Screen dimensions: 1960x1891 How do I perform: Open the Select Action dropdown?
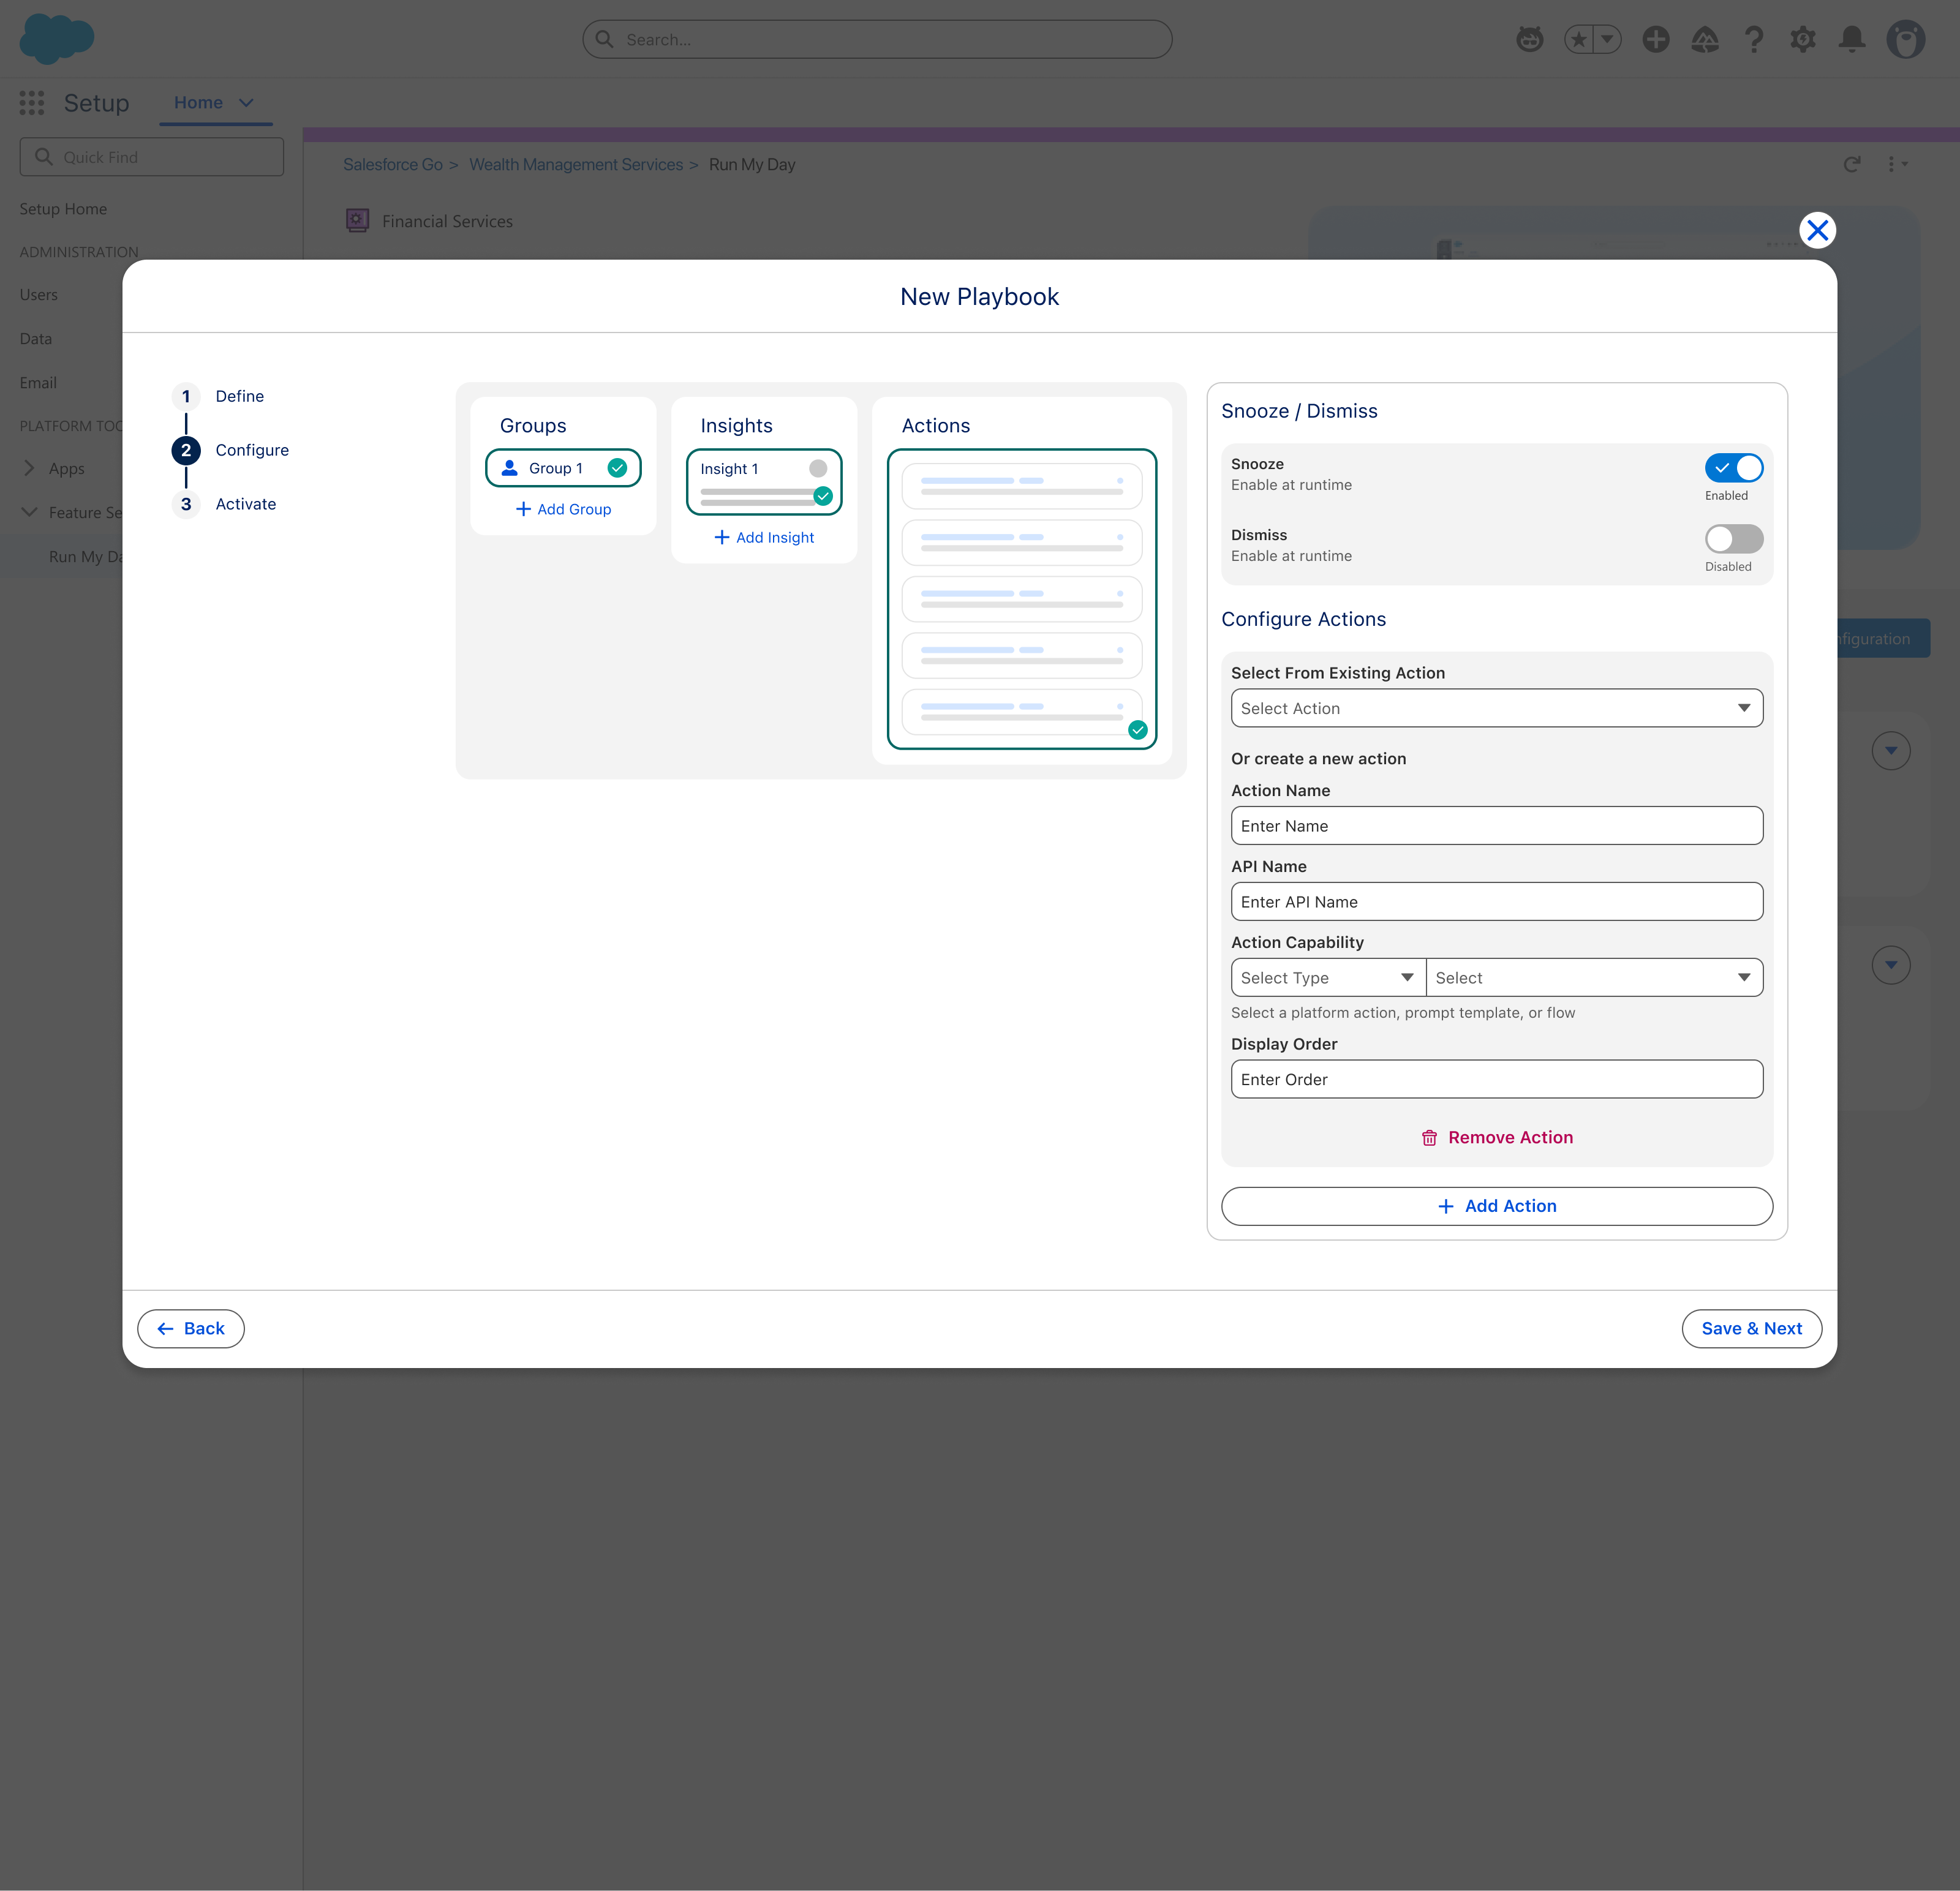(1496, 708)
